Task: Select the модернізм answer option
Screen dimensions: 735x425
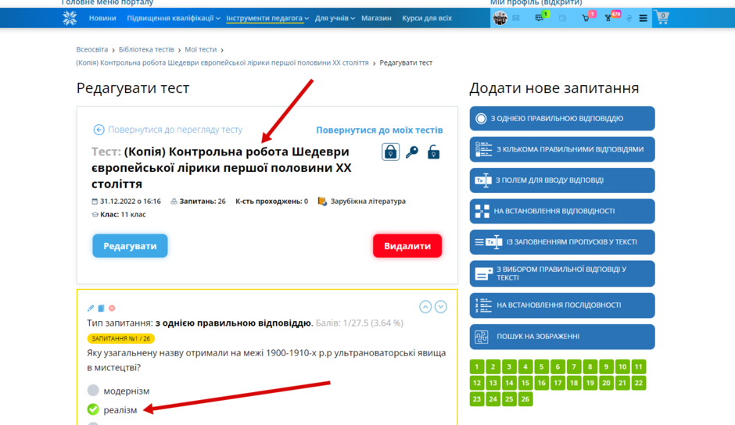Action: (x=93, y=391)
